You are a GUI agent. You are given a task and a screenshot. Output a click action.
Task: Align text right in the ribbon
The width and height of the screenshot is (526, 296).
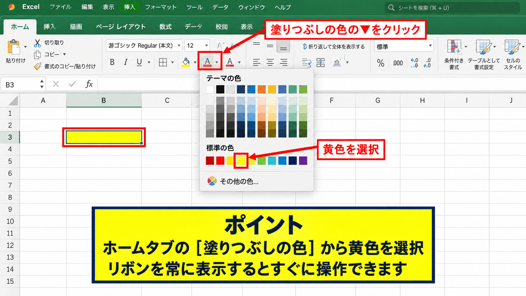(x=283, y=62)
